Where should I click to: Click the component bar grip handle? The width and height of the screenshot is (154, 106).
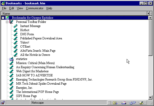click(x=109, y=103)
